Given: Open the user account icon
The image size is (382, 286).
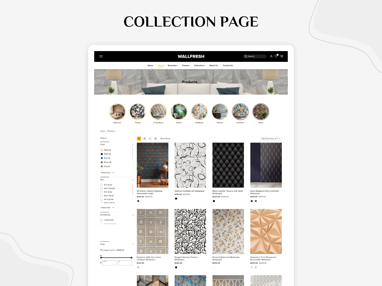Looking at the screenshot, I should 271,56.
